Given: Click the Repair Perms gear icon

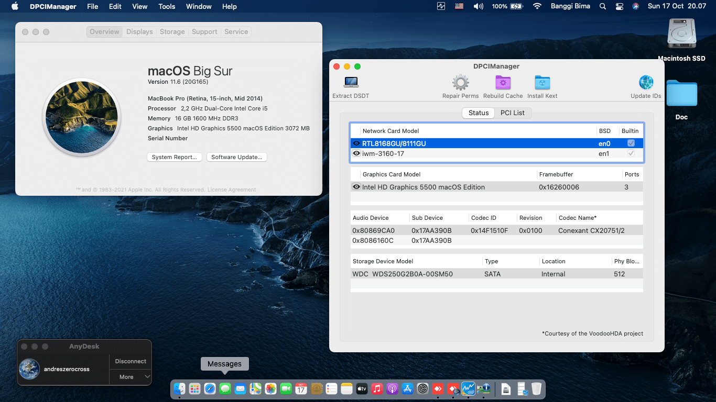Looking at the screenshot, I should 460,82.
